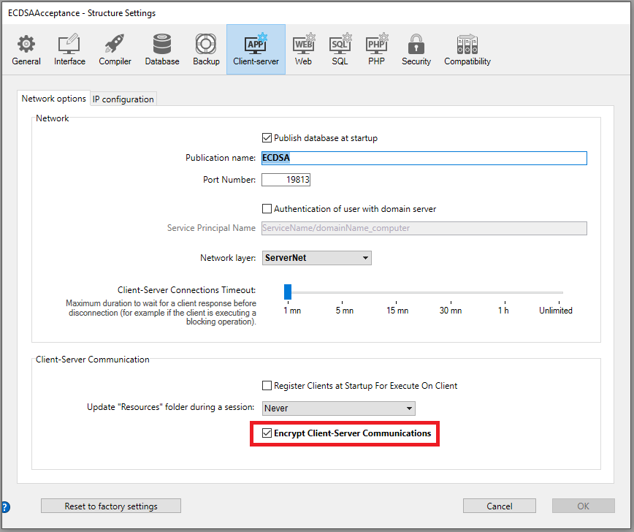This screenshot has height=532, width=634.
Task: Open the Compiler settings page
Action: point(115,50)
